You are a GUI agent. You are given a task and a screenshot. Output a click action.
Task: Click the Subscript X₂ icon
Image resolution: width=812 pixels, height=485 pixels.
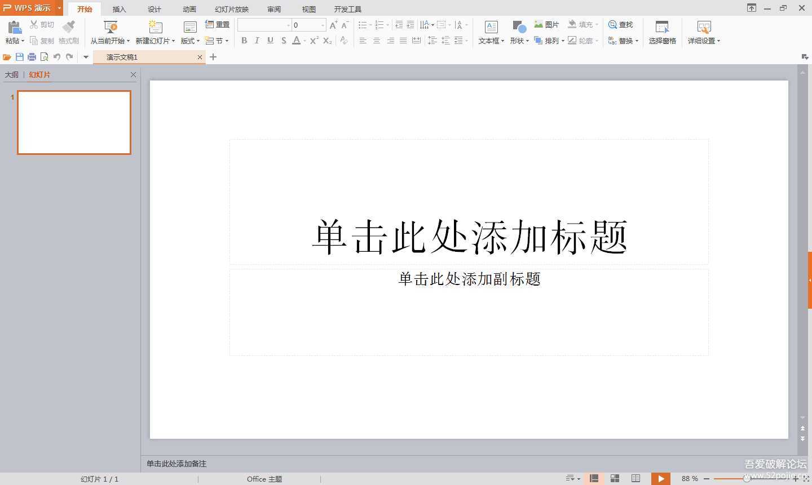(x=328, y=41)
